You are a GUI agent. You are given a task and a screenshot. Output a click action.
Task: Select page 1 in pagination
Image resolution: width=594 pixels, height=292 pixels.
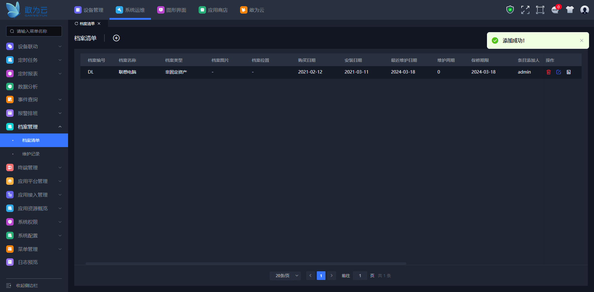click(x=321, y=276)
